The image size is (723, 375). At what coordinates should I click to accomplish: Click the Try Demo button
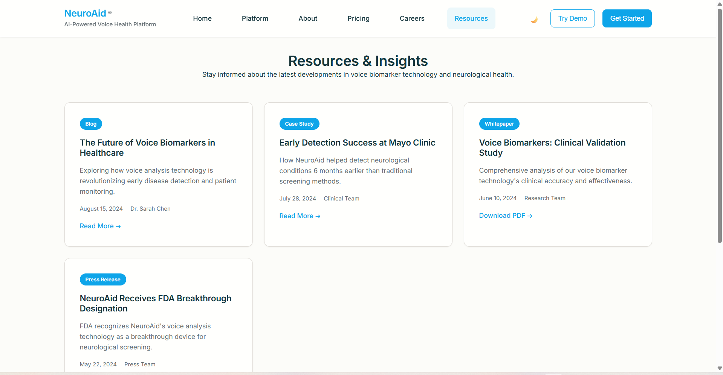(572, 18)
